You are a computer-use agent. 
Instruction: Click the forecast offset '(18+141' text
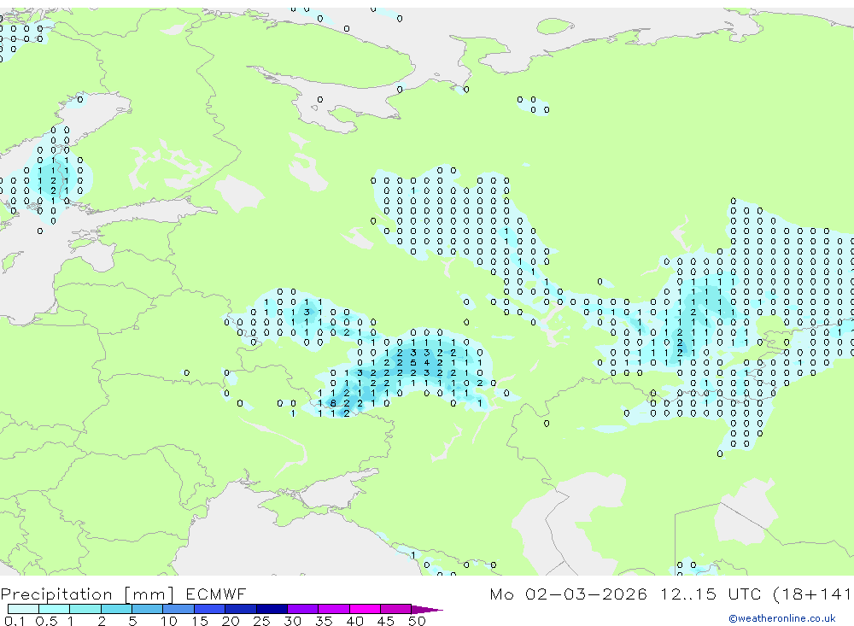[x=812, y=594]
